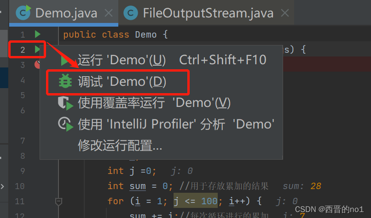Click the run gutter arrow on line 2

point(38,49)
